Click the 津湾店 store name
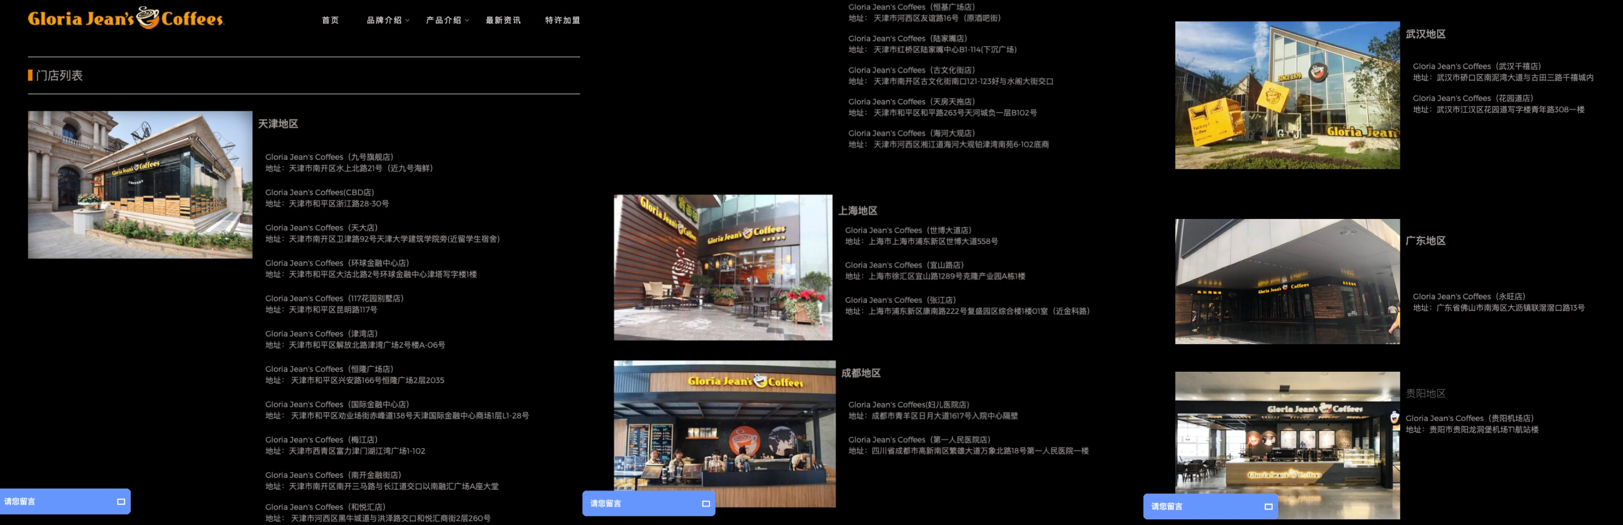 (321, 333)
